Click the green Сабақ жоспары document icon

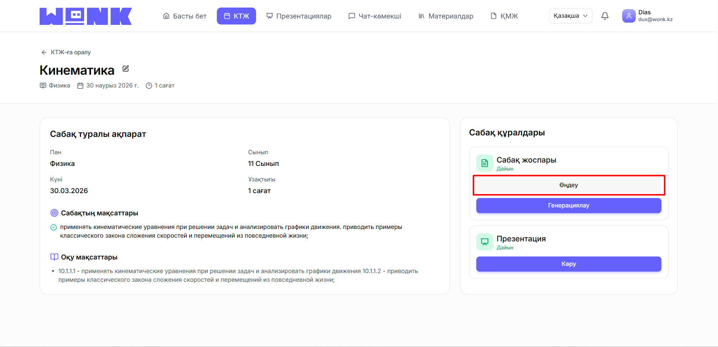pos(485,163)
